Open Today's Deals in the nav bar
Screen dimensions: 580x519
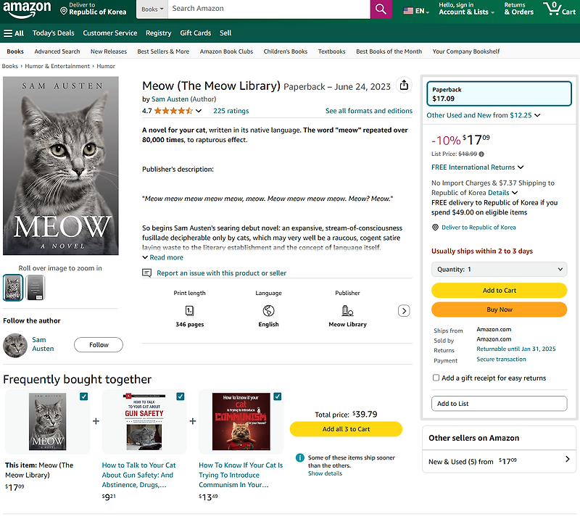53,33
